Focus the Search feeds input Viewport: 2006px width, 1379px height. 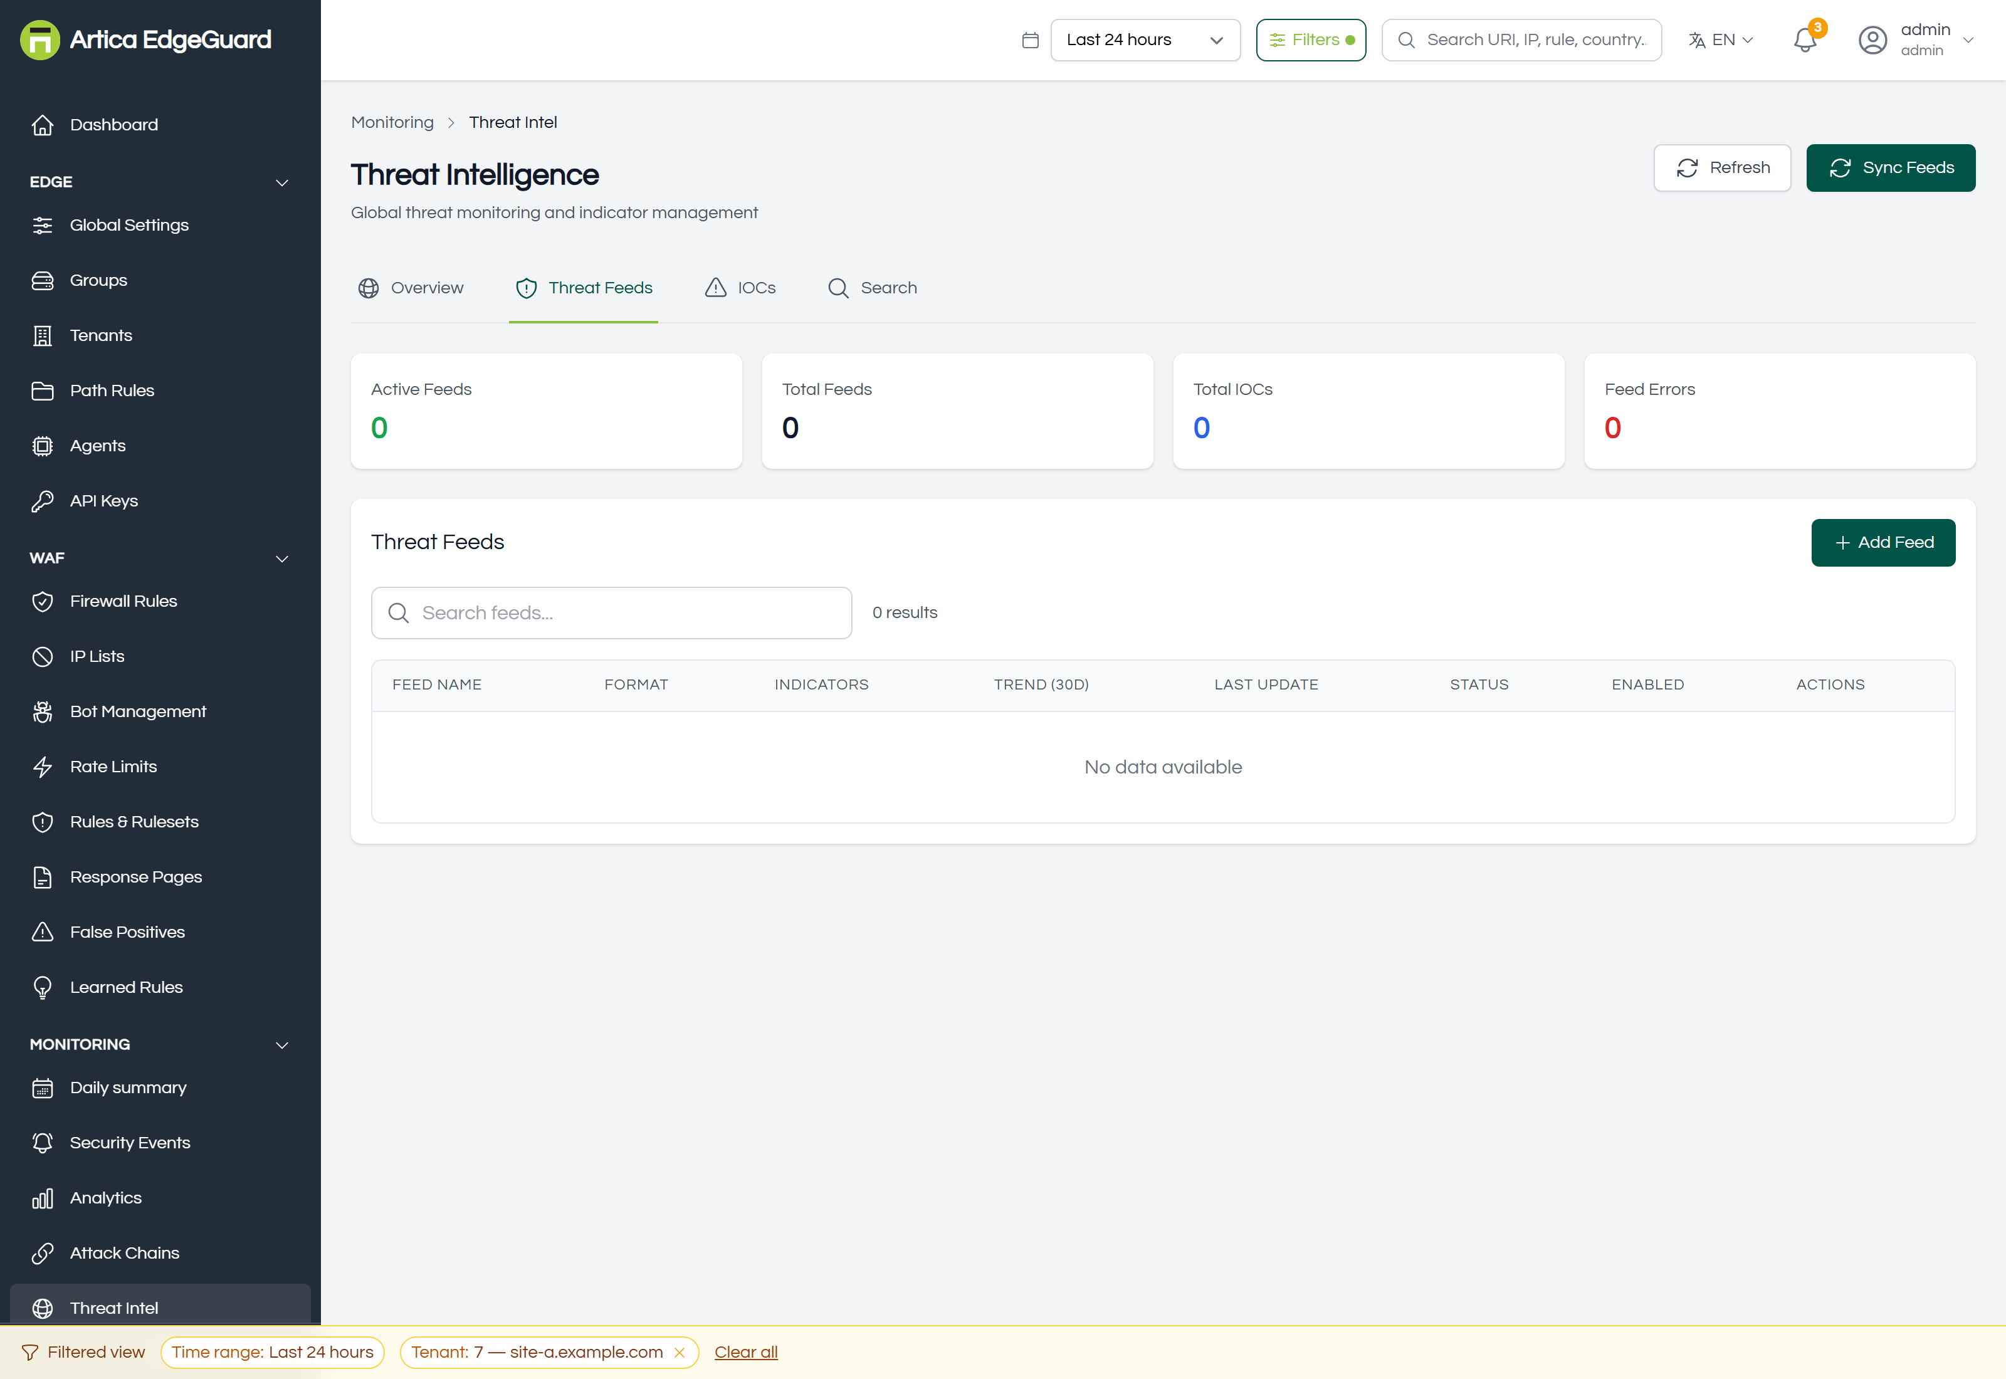(x=612, y=614)
